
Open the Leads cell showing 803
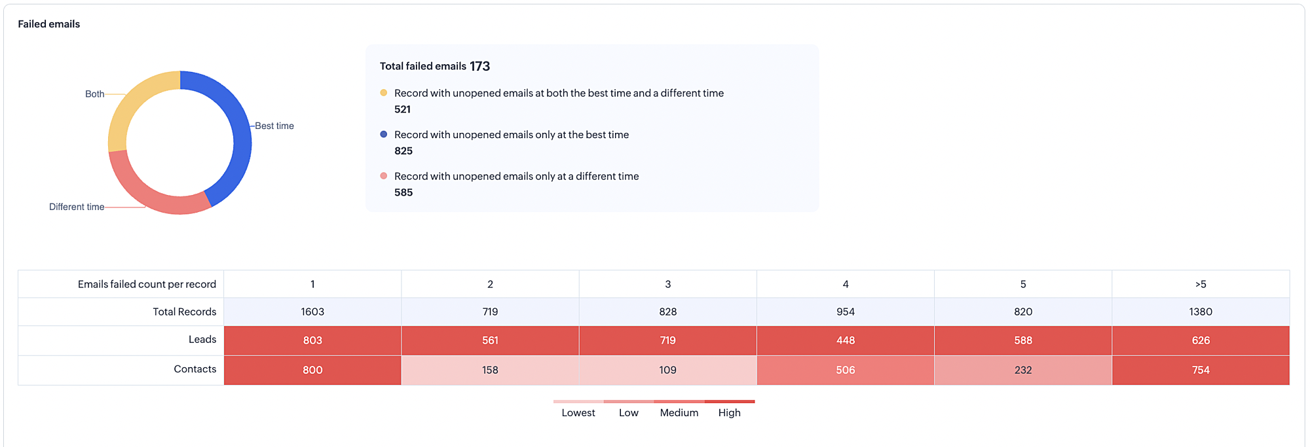coord(312,340)
